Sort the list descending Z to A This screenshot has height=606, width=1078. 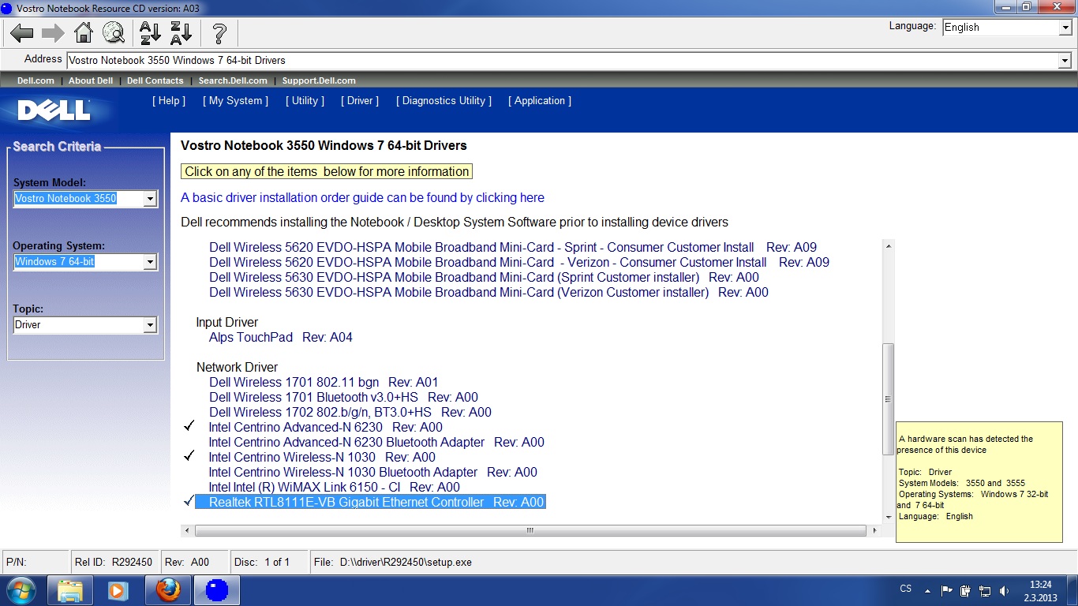(182, 33)
